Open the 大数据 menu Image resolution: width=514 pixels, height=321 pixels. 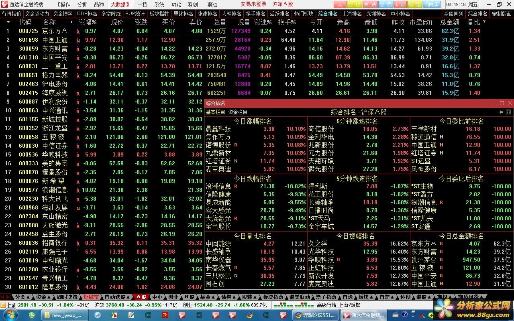point(120,4)
